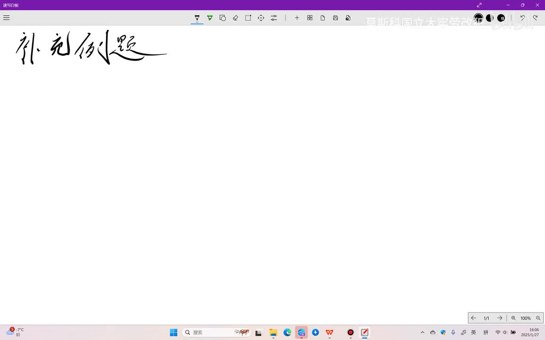This screenshot has height=340, width=545.
Task: Undo the last stroke
Action: coord(522,17)
